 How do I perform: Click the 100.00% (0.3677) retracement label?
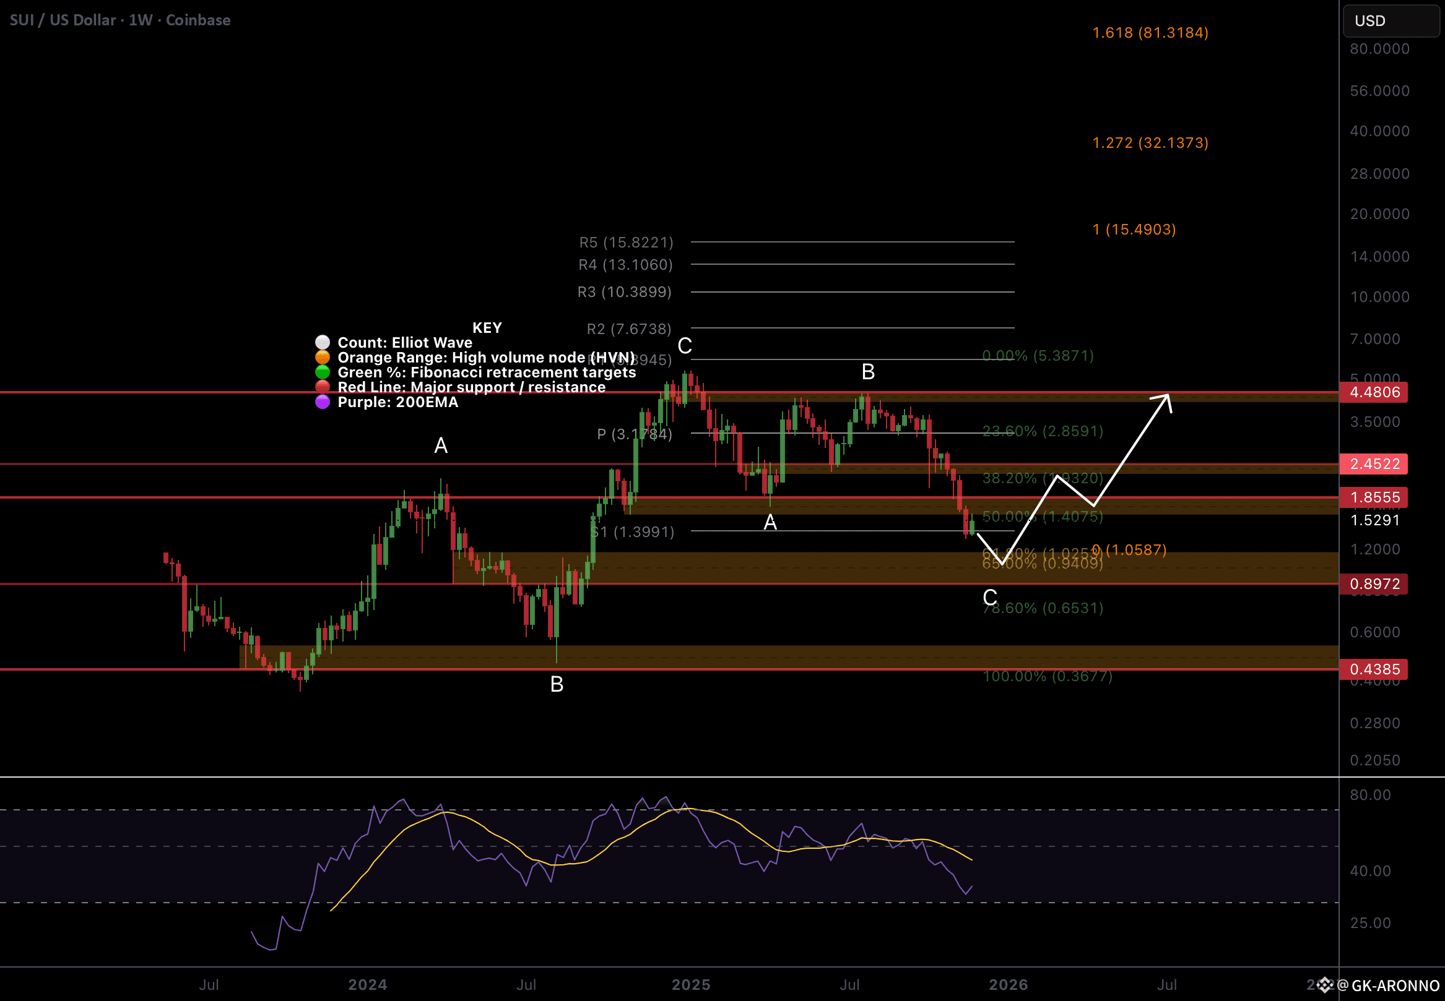pyautogui.click(x=1047, y=676)
